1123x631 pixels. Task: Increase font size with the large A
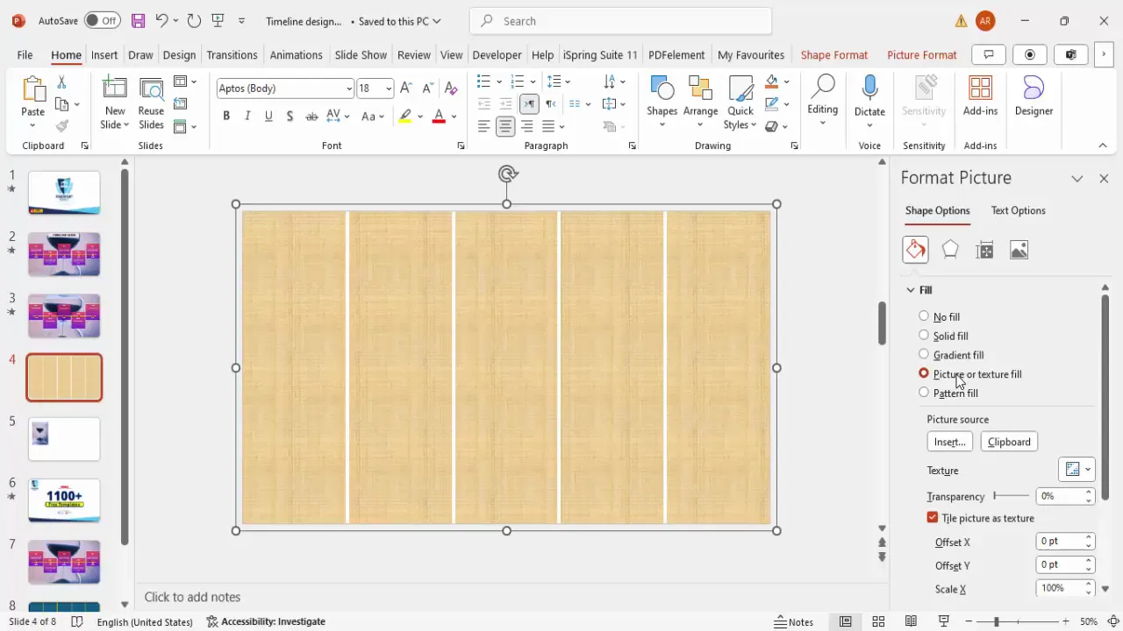[x=406, y=89]
